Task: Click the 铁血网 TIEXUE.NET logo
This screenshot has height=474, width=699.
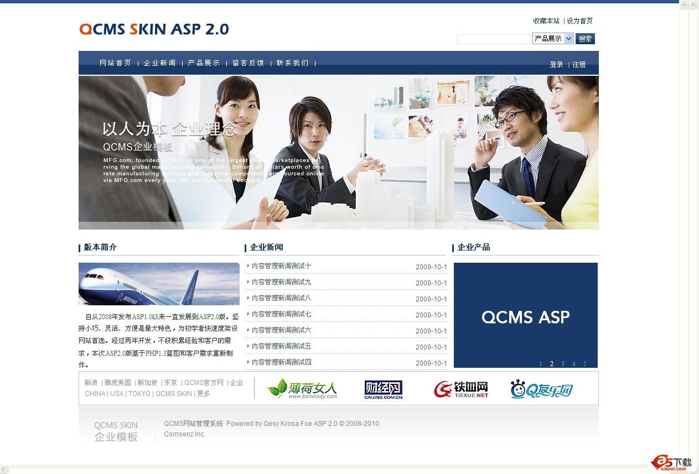Action: point(462,389)
